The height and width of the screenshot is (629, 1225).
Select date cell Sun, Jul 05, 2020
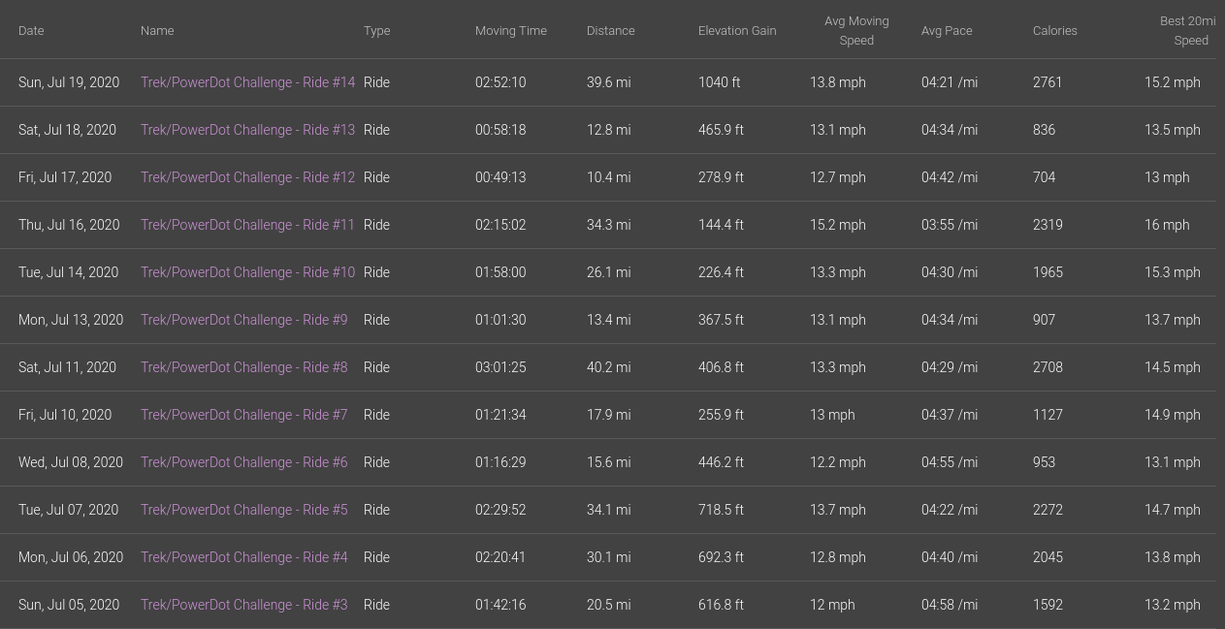(x=69, y=605)
